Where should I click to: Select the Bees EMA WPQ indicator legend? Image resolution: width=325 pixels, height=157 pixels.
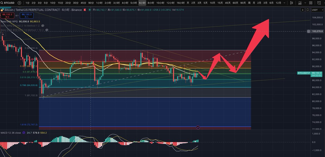pyautogui.click(x=9, y=21)
